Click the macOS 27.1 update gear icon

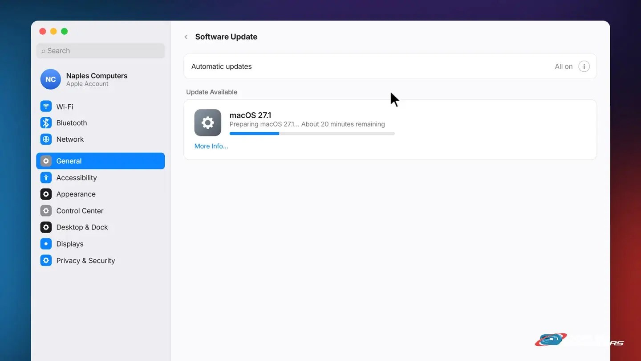208,123
